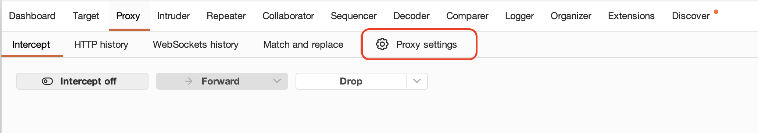Switch to the Dashboard tab

pyautogui.click(x=32, y=16)
